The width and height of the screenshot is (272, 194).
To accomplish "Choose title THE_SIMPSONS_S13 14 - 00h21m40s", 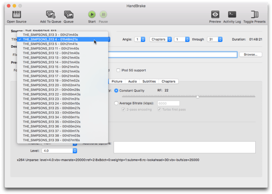I will (62, 62).
